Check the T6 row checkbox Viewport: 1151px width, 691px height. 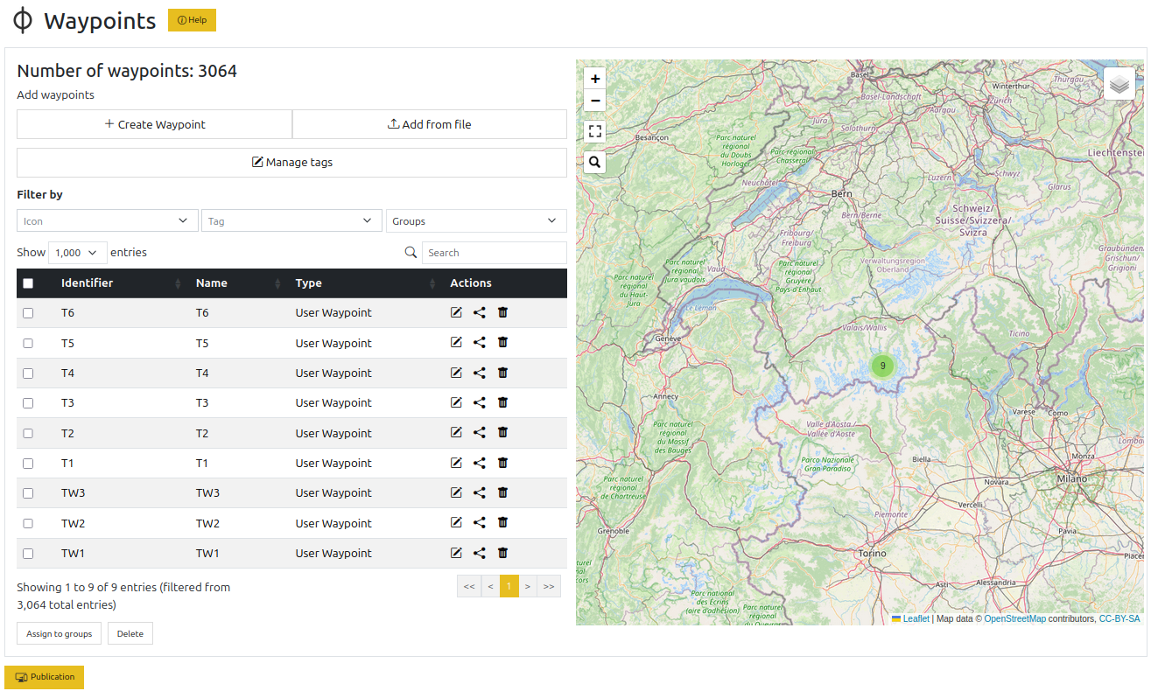click(x=28, y=313)
